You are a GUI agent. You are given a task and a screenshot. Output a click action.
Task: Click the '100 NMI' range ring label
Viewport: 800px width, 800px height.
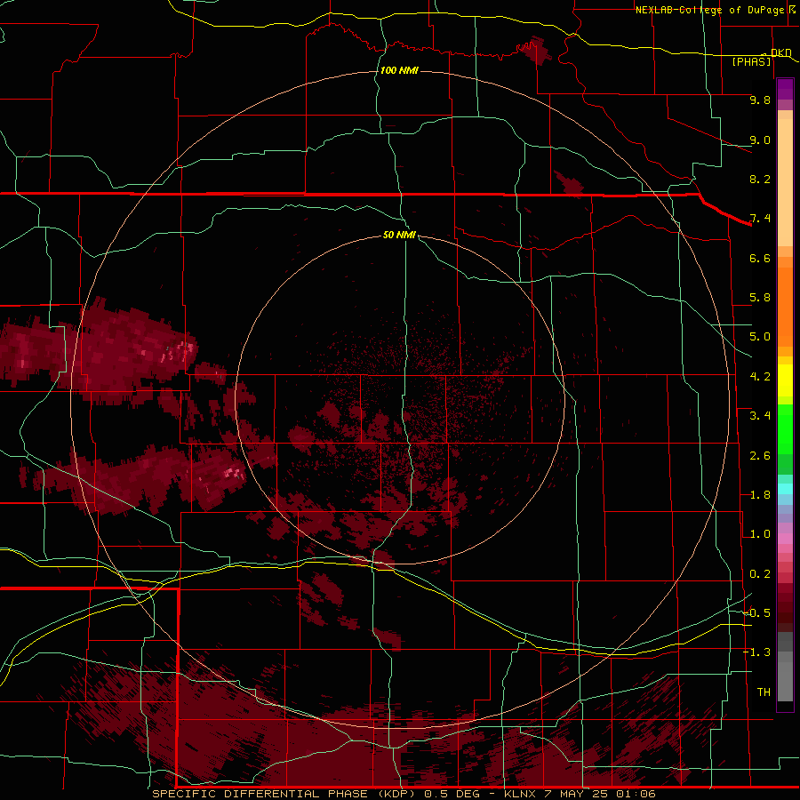[399, 70]
